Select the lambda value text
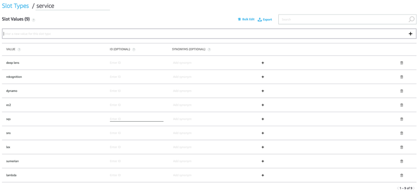Viewport: 418px width, 192px height. click(x=12, y=175)
